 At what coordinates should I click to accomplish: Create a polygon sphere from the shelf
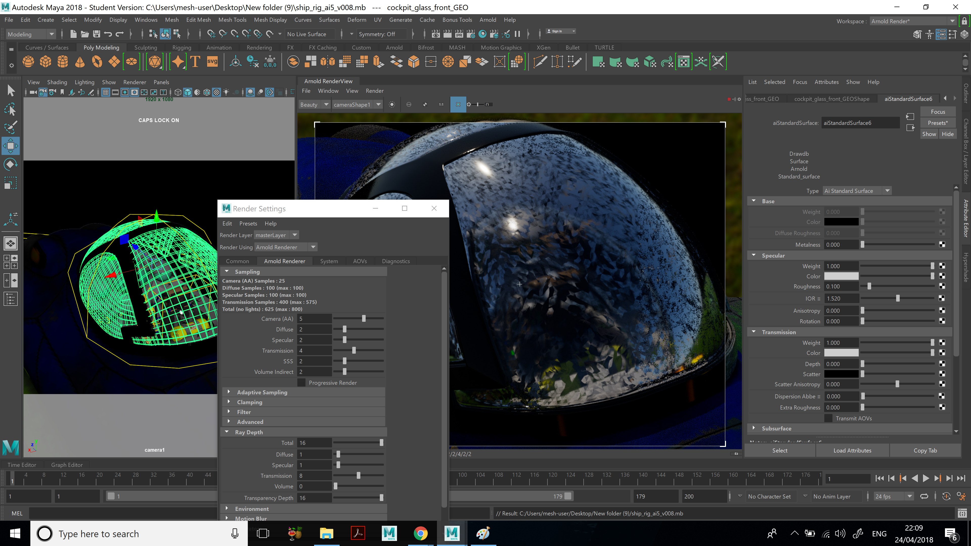(x=28, y=61)
